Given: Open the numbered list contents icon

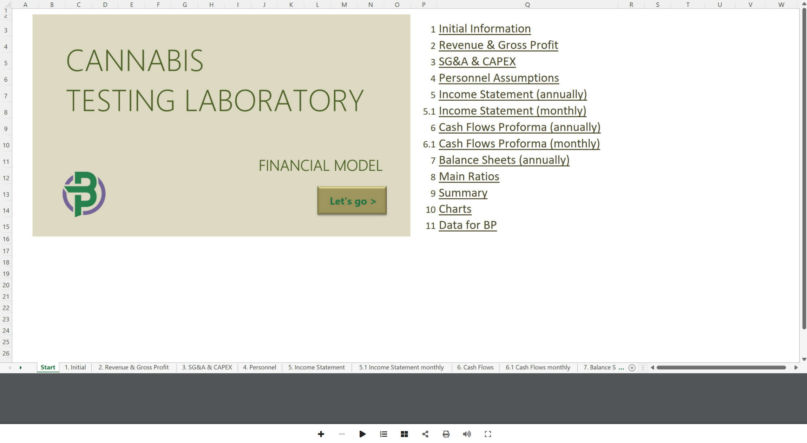Looking at the screenshot, I should pyautogui.click(x=383, y=434).
